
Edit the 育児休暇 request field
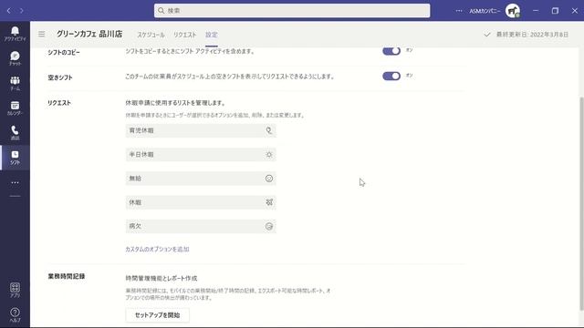pos(201,130)
